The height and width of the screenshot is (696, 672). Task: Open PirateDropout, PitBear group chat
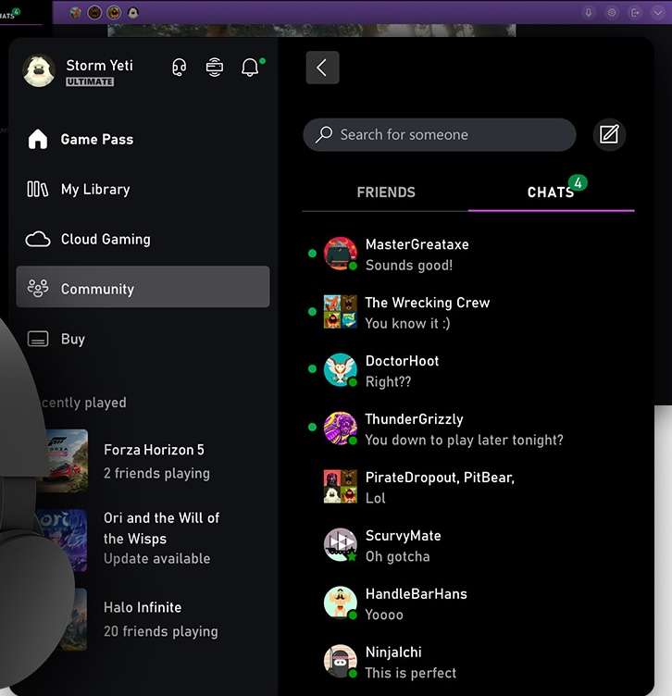[468, 487]
